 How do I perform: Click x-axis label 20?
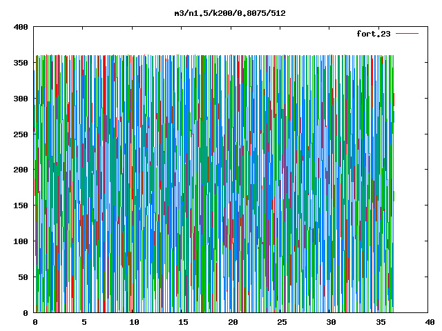(233, 322)
